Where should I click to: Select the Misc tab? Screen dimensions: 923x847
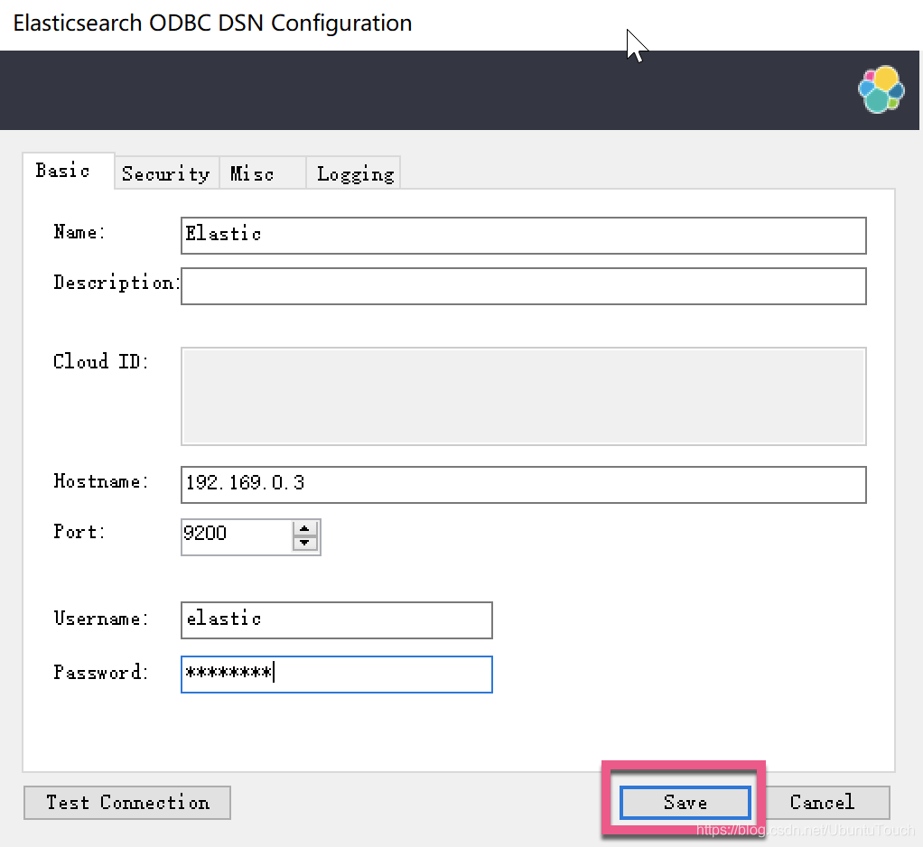click(252, 173)
